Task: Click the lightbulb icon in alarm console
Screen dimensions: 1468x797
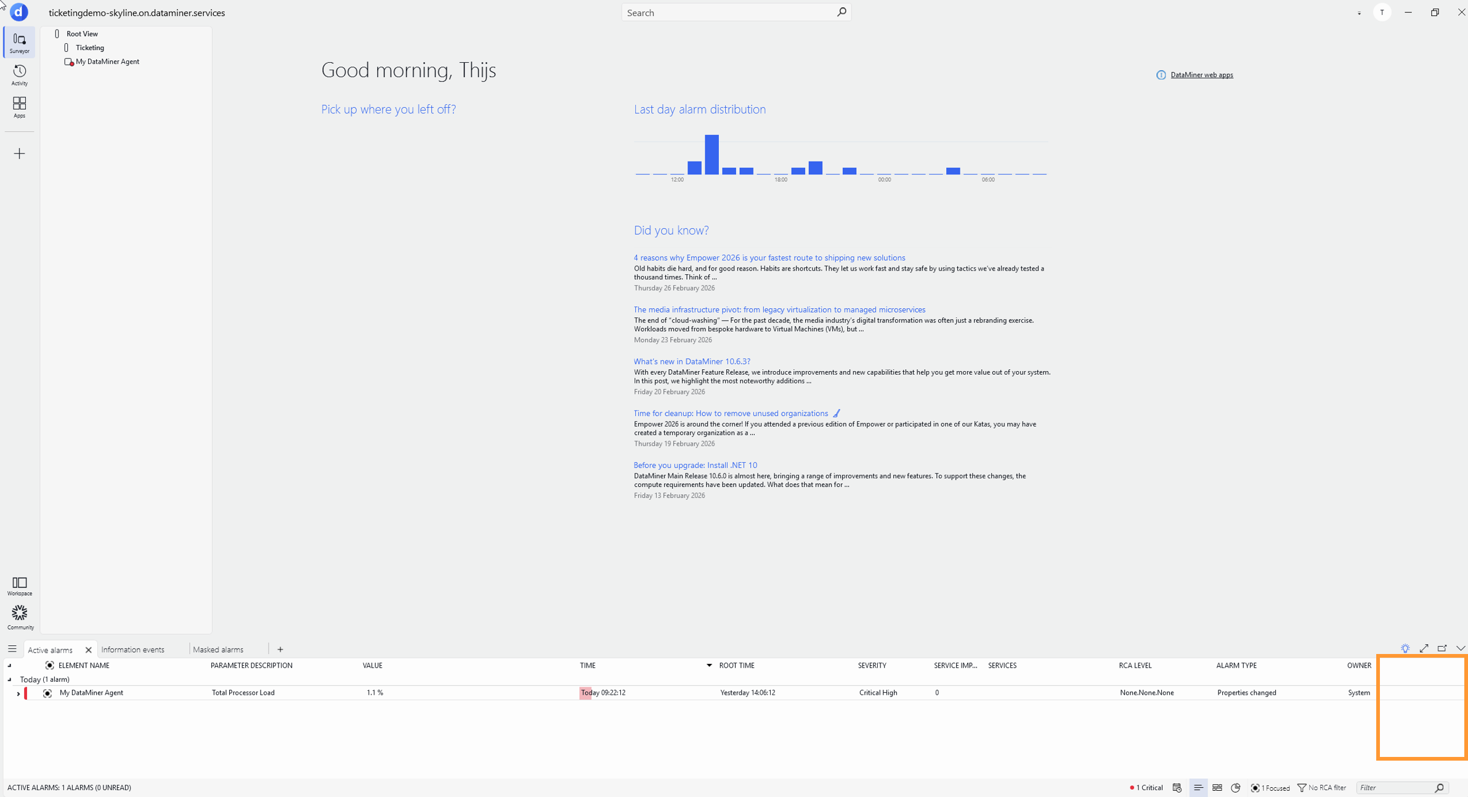Action: coord(1405,648)
